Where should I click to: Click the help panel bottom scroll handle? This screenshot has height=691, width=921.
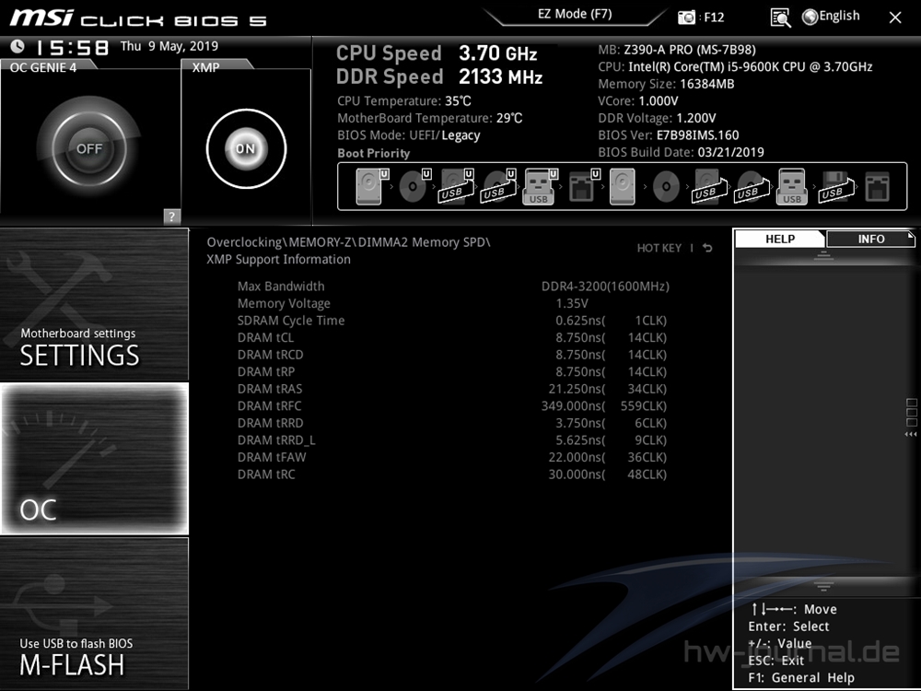click(x=823, y=586)
